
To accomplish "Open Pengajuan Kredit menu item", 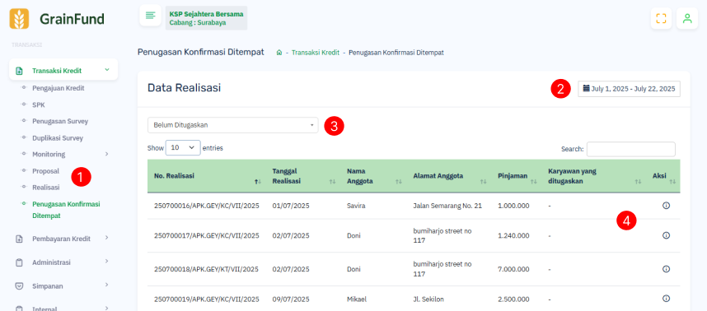I will [59, 88].
